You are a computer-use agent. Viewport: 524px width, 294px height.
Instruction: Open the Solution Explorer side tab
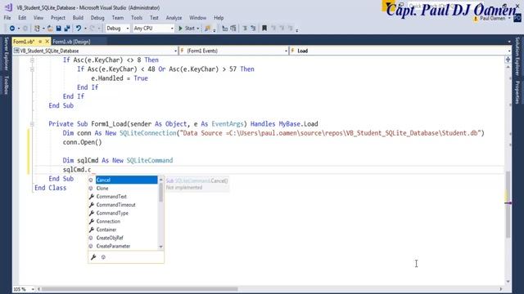(x=517, y=56)
